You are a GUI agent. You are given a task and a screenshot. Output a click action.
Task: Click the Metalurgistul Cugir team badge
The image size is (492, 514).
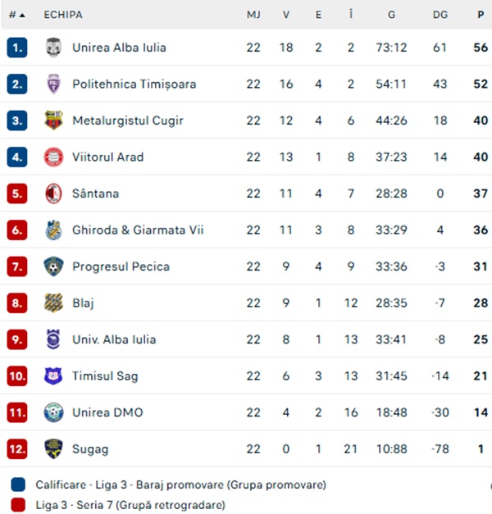[53, 121]
